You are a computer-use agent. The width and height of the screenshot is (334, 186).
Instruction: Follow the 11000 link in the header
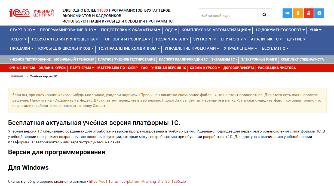(102, 10)
